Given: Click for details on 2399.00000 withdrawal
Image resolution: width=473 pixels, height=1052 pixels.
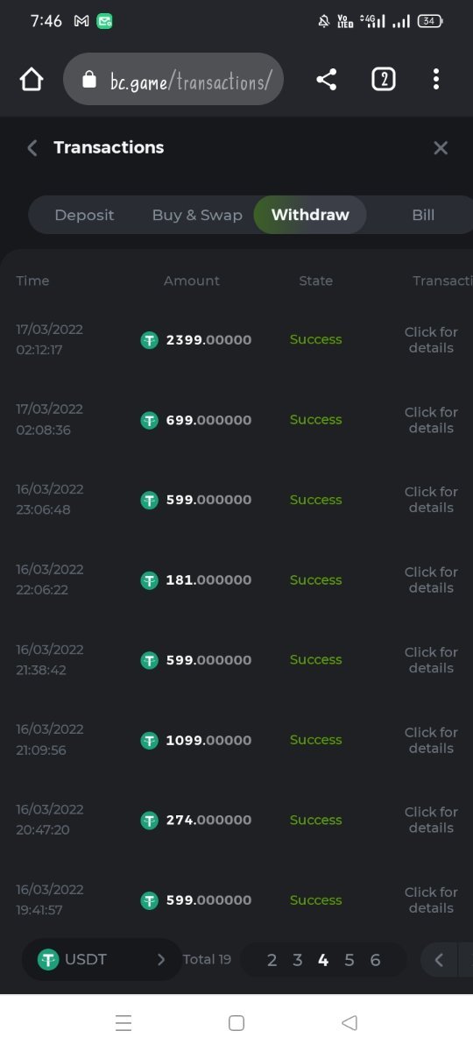Looking at the screenshot, I should pyautogui.click(x=431, y=340).
